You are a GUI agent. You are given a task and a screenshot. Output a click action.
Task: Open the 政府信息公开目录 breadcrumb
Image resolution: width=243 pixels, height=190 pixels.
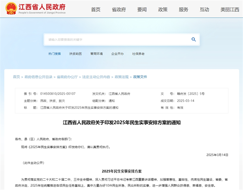tap(38, 77)
